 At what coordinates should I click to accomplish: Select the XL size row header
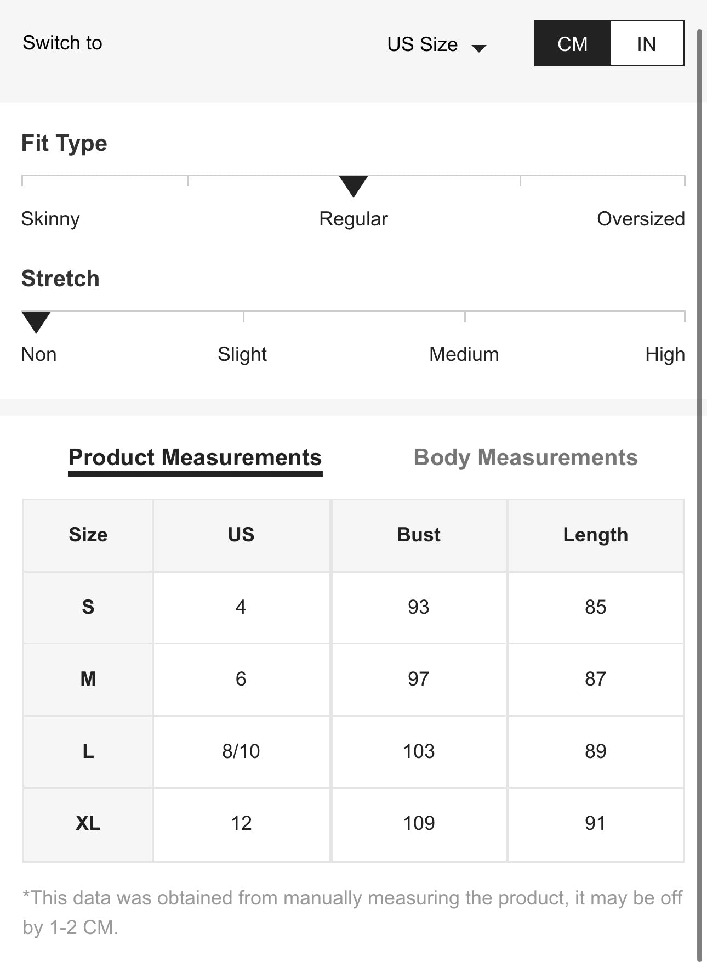[88, 823]
